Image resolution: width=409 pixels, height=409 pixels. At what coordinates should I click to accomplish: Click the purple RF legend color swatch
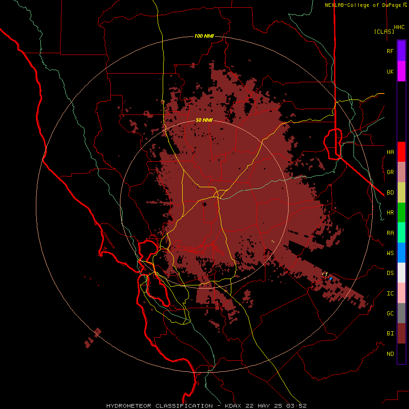[x=401, y=51]
